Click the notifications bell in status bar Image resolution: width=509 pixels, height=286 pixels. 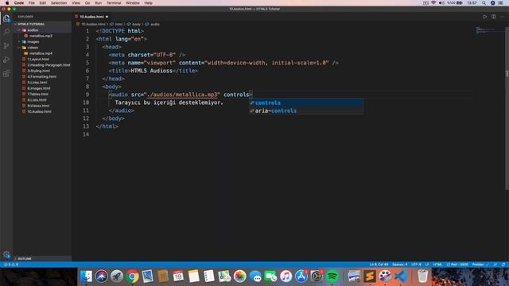coord(503,265)
